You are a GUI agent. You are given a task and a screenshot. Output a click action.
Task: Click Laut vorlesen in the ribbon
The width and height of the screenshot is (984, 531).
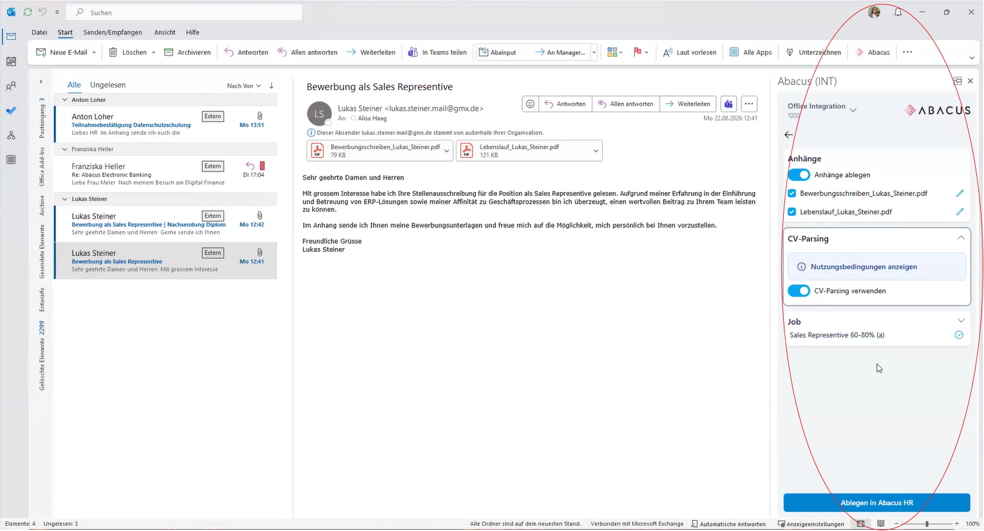pyautogui.click(x=689, y=52)
